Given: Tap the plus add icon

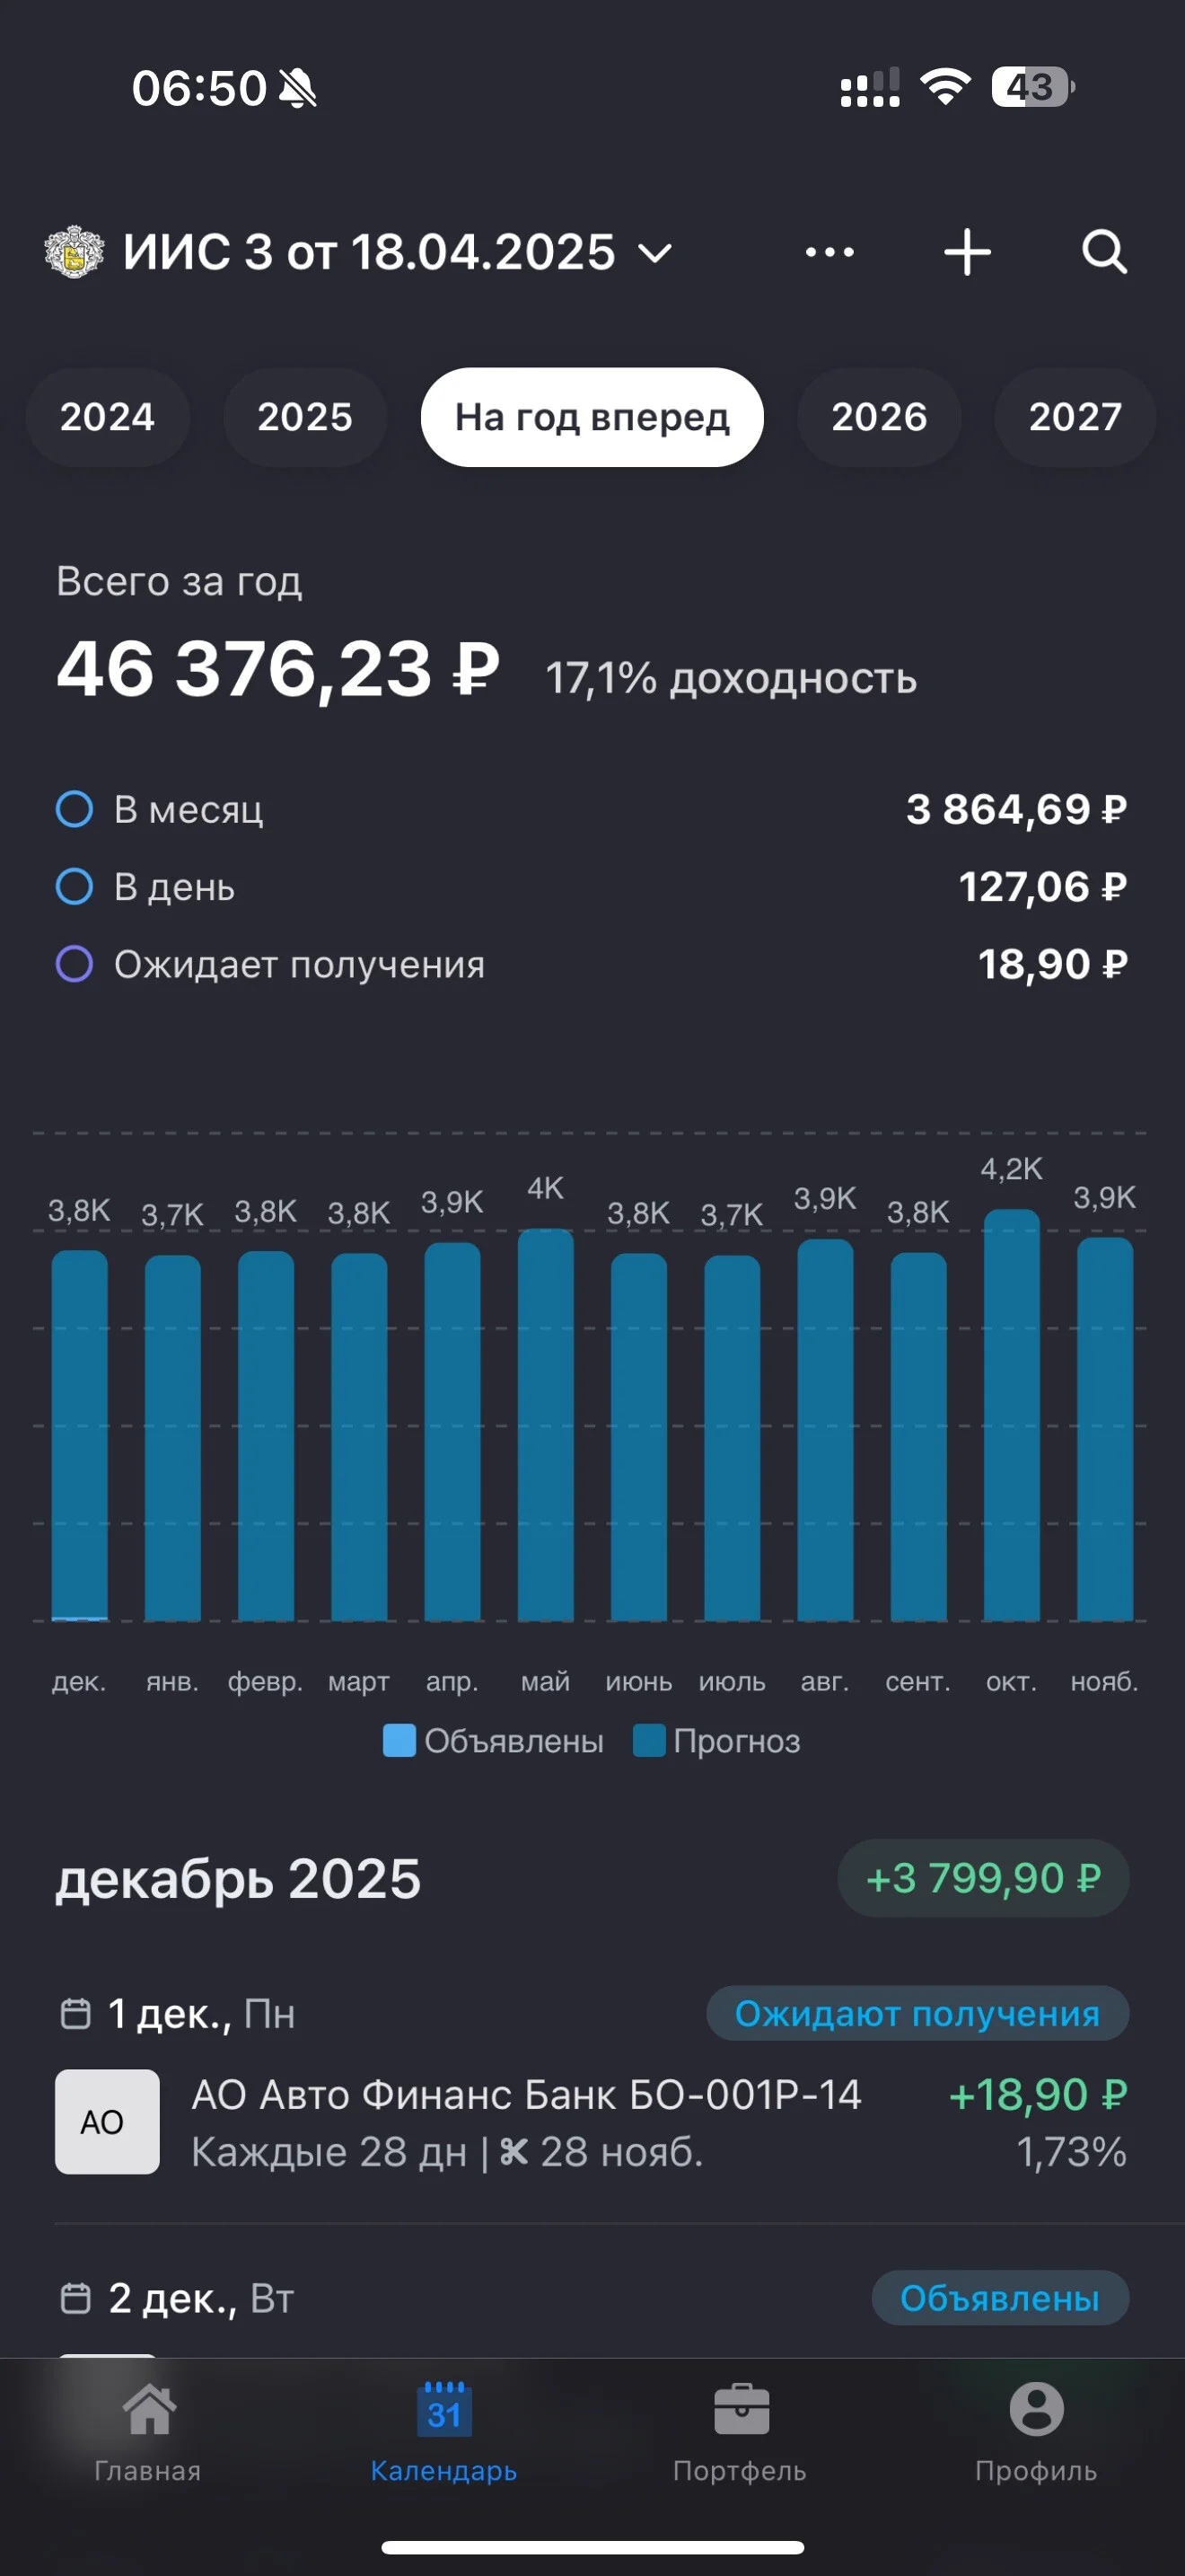Looking at the screenshot, I should point(967,252).
